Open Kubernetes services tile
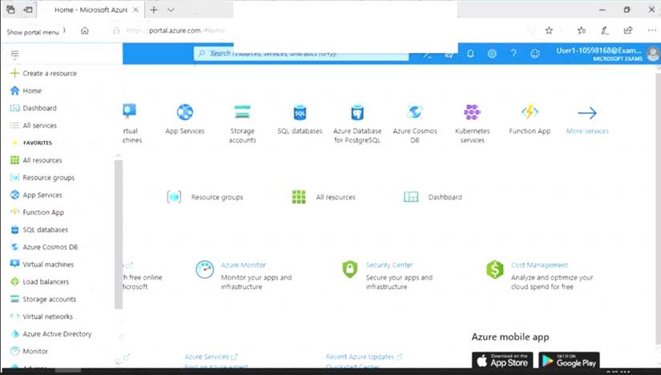Viewport: 661px width, 375px height. coord(472,113)
